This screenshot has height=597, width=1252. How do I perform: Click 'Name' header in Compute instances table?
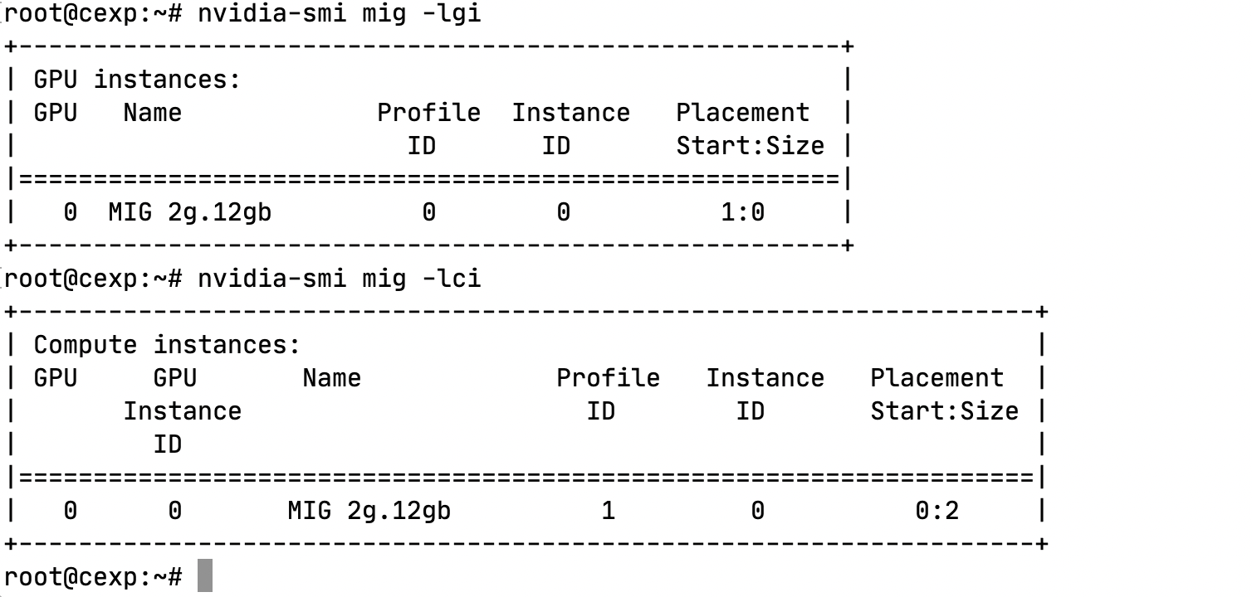click(x=332, y=378)
